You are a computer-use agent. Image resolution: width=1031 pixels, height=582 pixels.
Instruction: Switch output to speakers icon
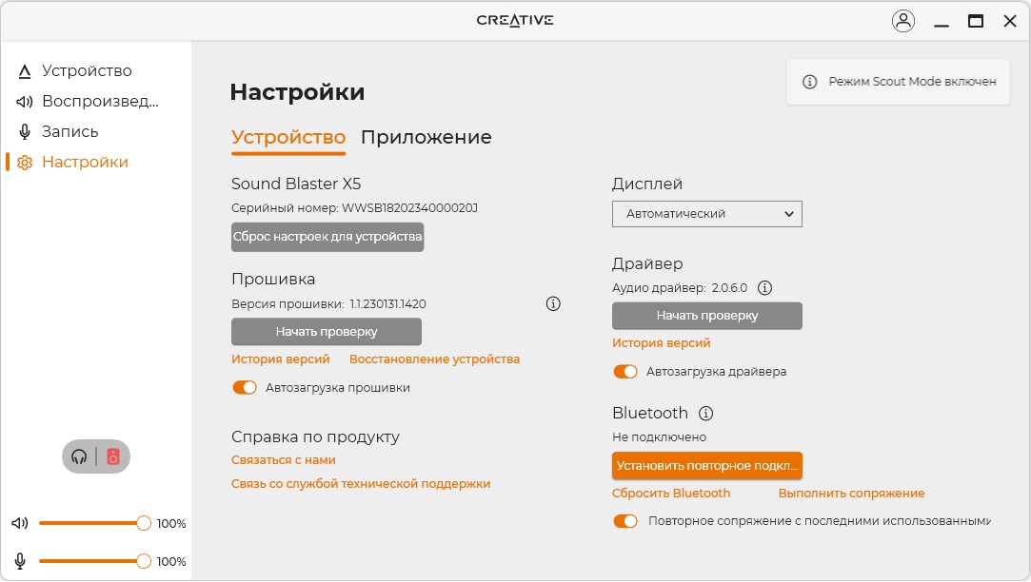[113, 456]
